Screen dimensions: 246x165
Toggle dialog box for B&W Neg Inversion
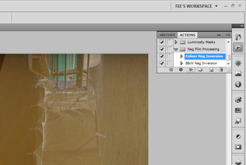pos(169,63)
